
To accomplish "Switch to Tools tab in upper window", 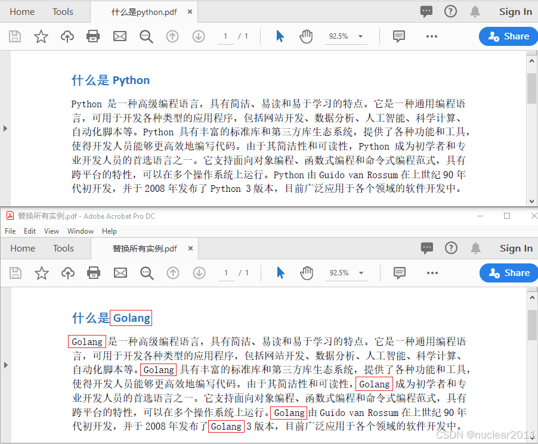I will click(63, 12).
